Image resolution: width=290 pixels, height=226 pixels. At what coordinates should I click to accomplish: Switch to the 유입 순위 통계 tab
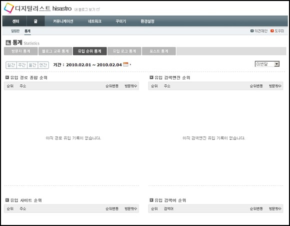pyautogui.click(x=89, y=51)
